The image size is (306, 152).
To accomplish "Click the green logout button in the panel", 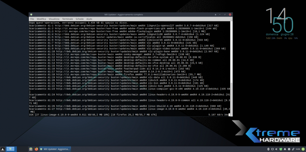I will (x=303, y=149).
